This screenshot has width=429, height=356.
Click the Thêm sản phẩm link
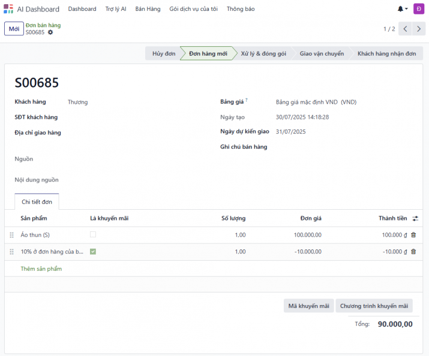pos(41,268)
